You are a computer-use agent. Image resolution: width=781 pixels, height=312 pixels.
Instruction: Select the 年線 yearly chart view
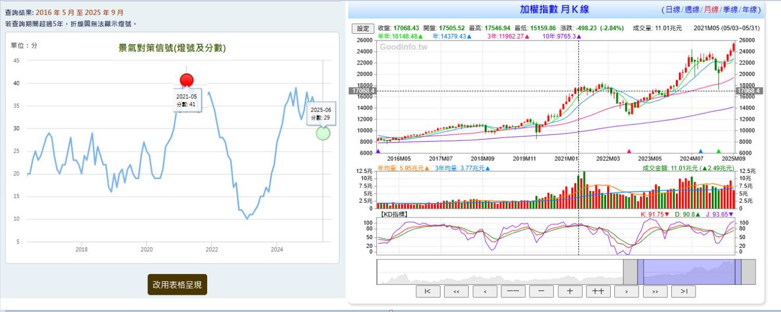tap(750, 10)
